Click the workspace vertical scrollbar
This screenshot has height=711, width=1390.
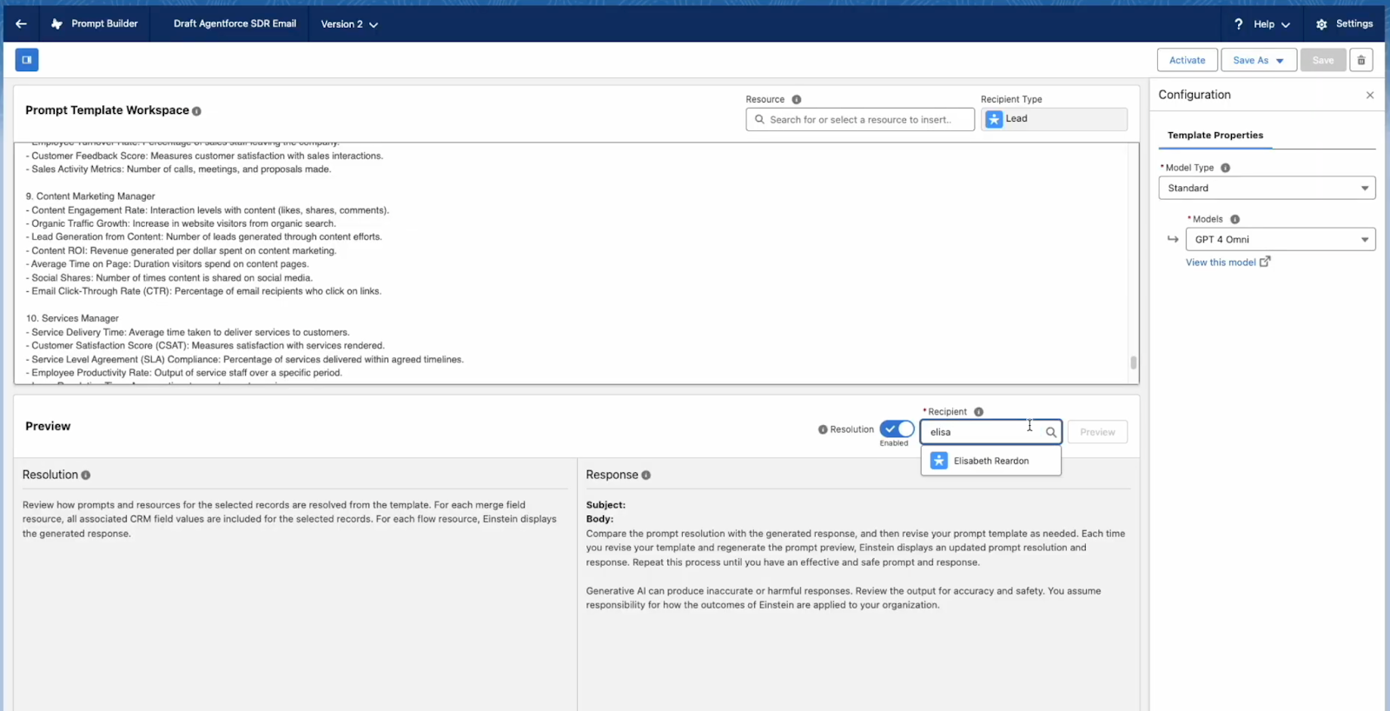[x=1133, y=362]
